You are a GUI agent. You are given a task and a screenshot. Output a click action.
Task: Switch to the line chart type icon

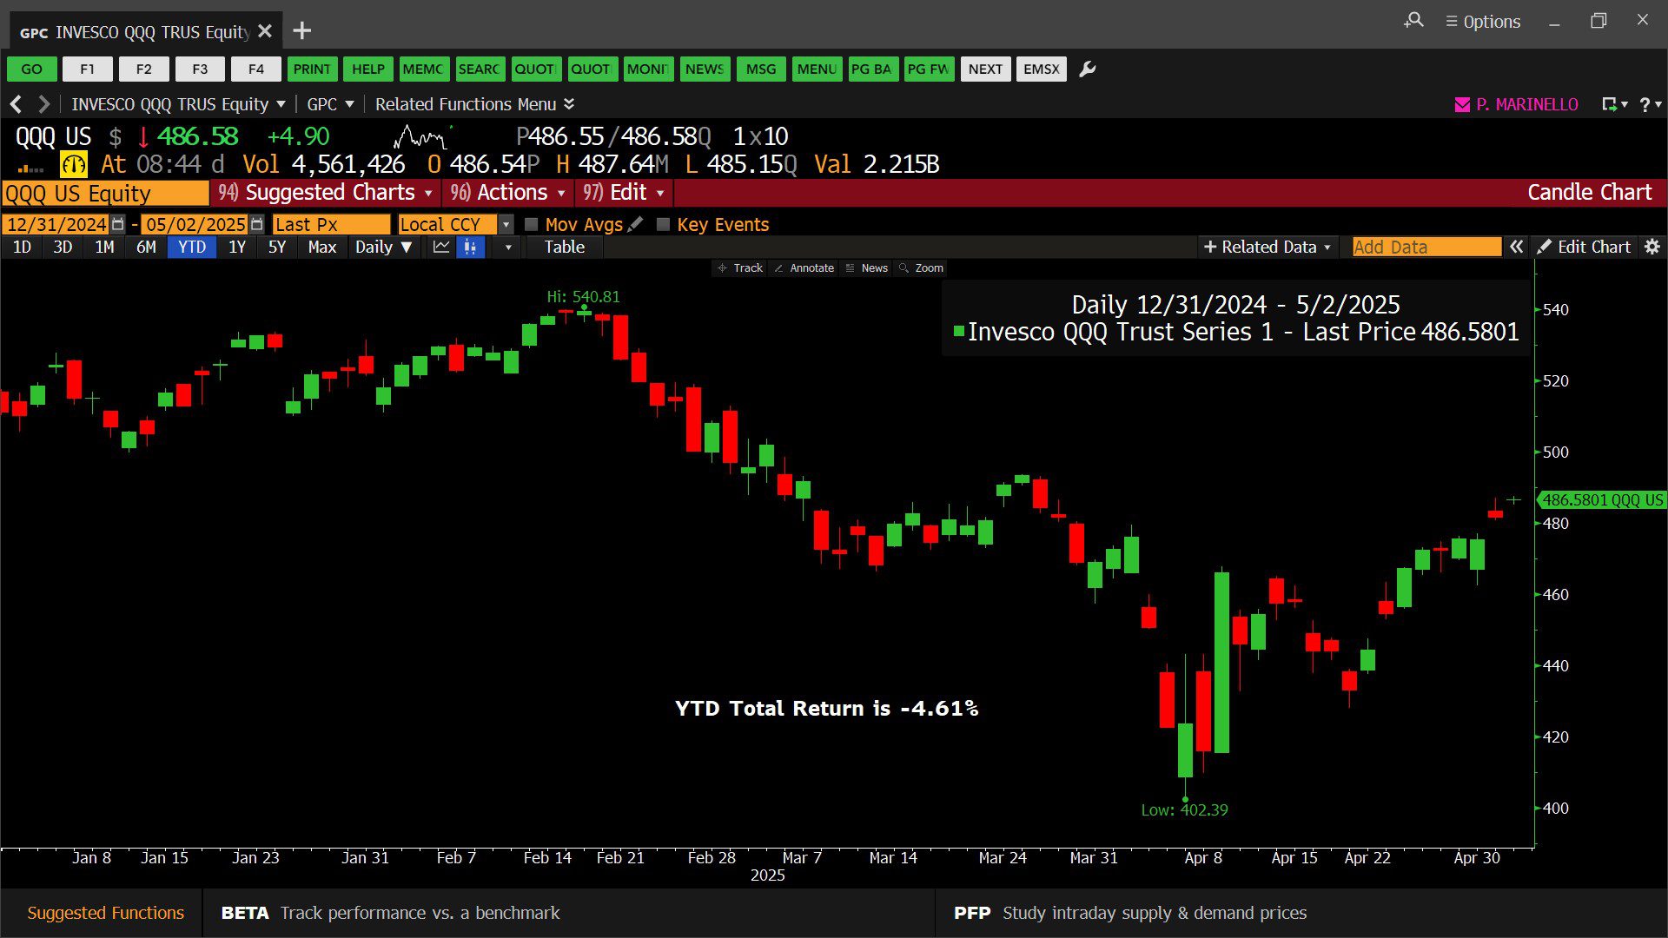pyautogui.click(x=441, y=248)
